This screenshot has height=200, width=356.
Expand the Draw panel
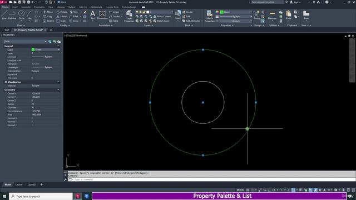(21, 26)
